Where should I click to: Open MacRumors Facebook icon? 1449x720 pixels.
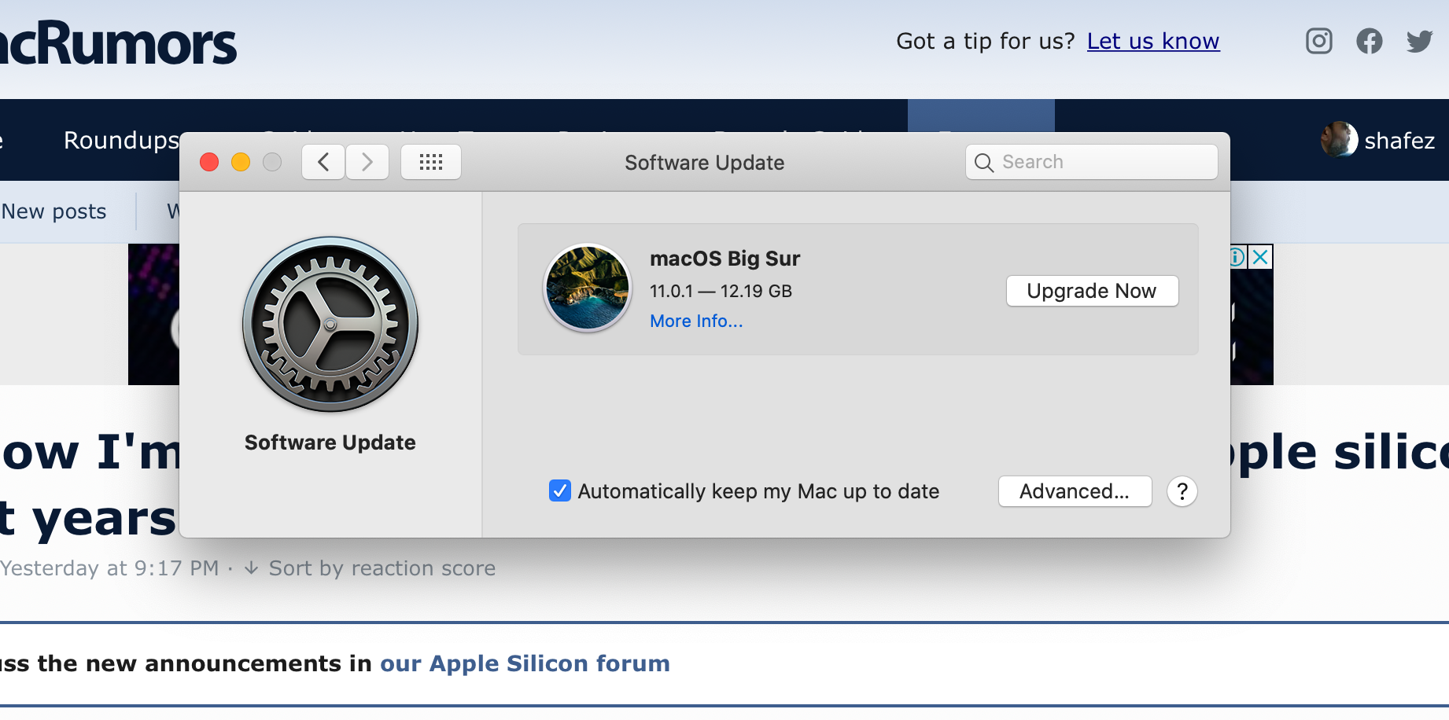coord(1370,41)
